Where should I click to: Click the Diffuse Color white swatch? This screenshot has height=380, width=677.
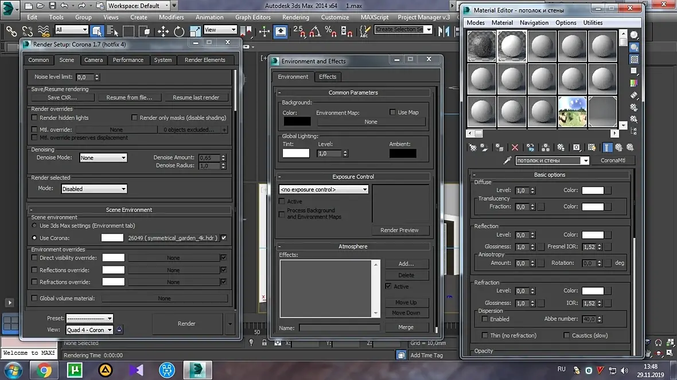[593, 191]
